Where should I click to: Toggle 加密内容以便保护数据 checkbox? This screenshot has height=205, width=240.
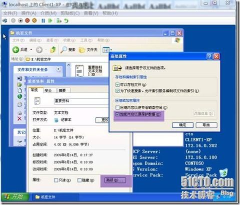(x=117, y=114)
